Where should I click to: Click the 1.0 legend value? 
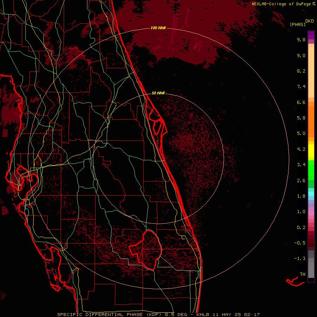pyautogui.click(x=301, y=212)
